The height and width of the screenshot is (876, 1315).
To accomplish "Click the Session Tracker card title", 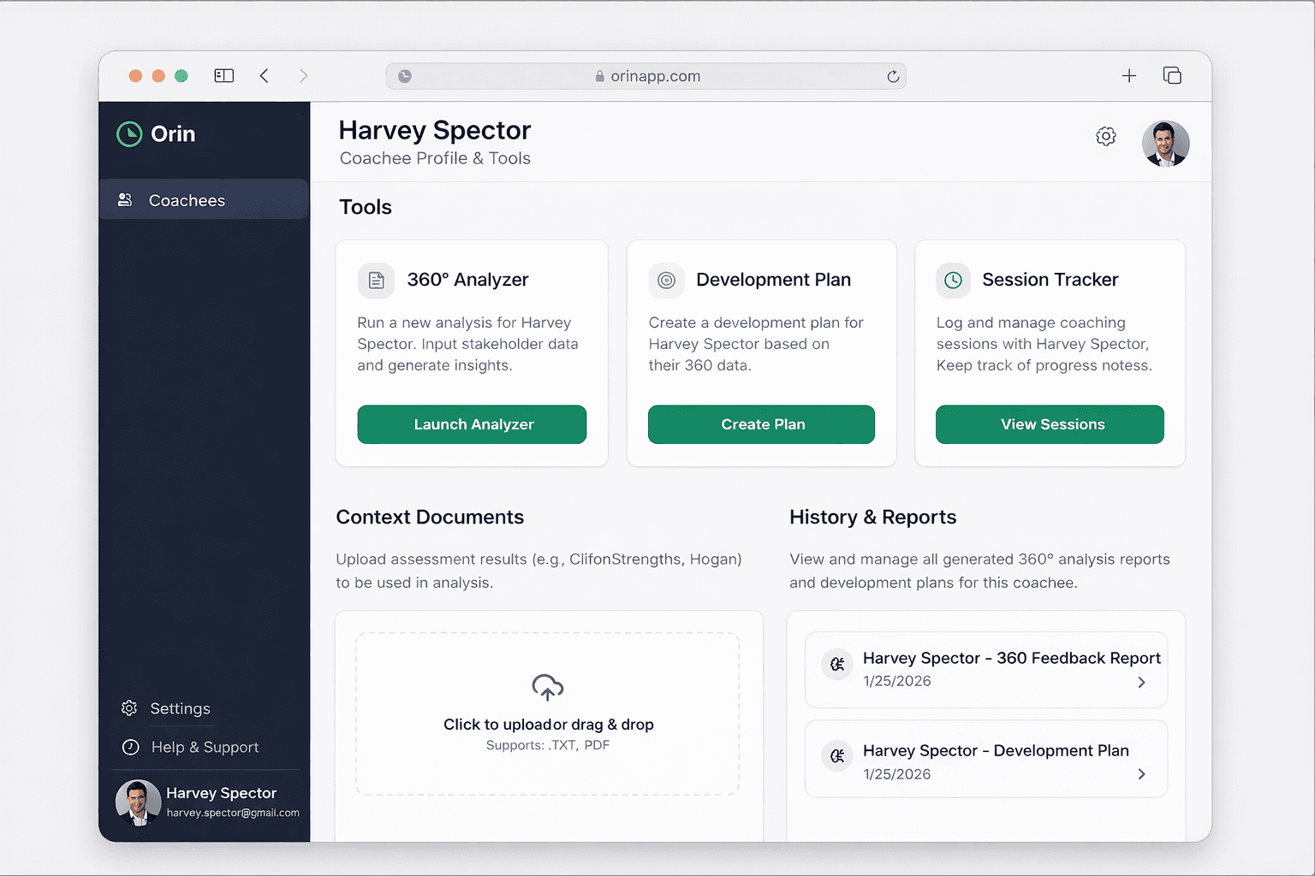I will pyautogui.click(x=1050, y=280).
